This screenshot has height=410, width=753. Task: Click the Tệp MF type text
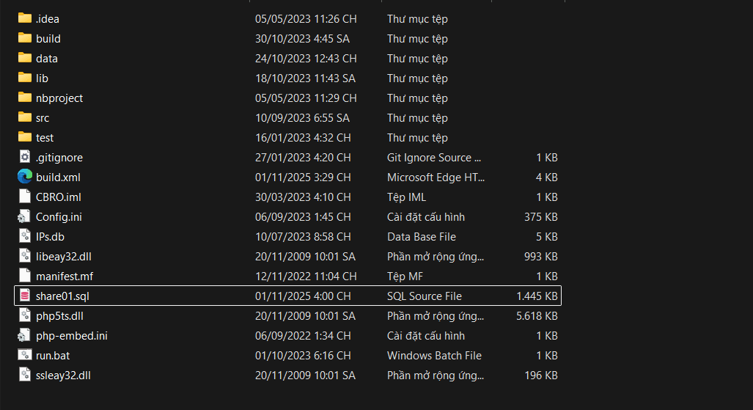(x=405, y=277)
